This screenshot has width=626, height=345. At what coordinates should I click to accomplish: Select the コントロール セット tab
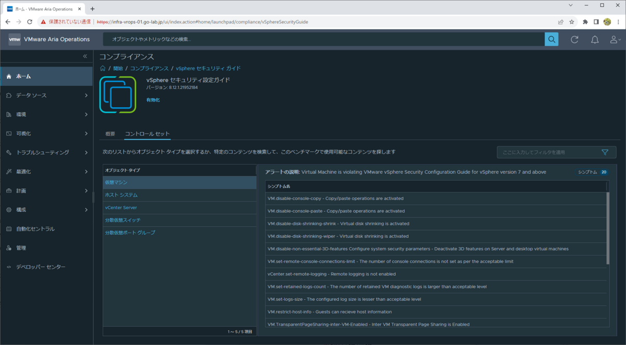pyautogui.click(x=147, y=134)
